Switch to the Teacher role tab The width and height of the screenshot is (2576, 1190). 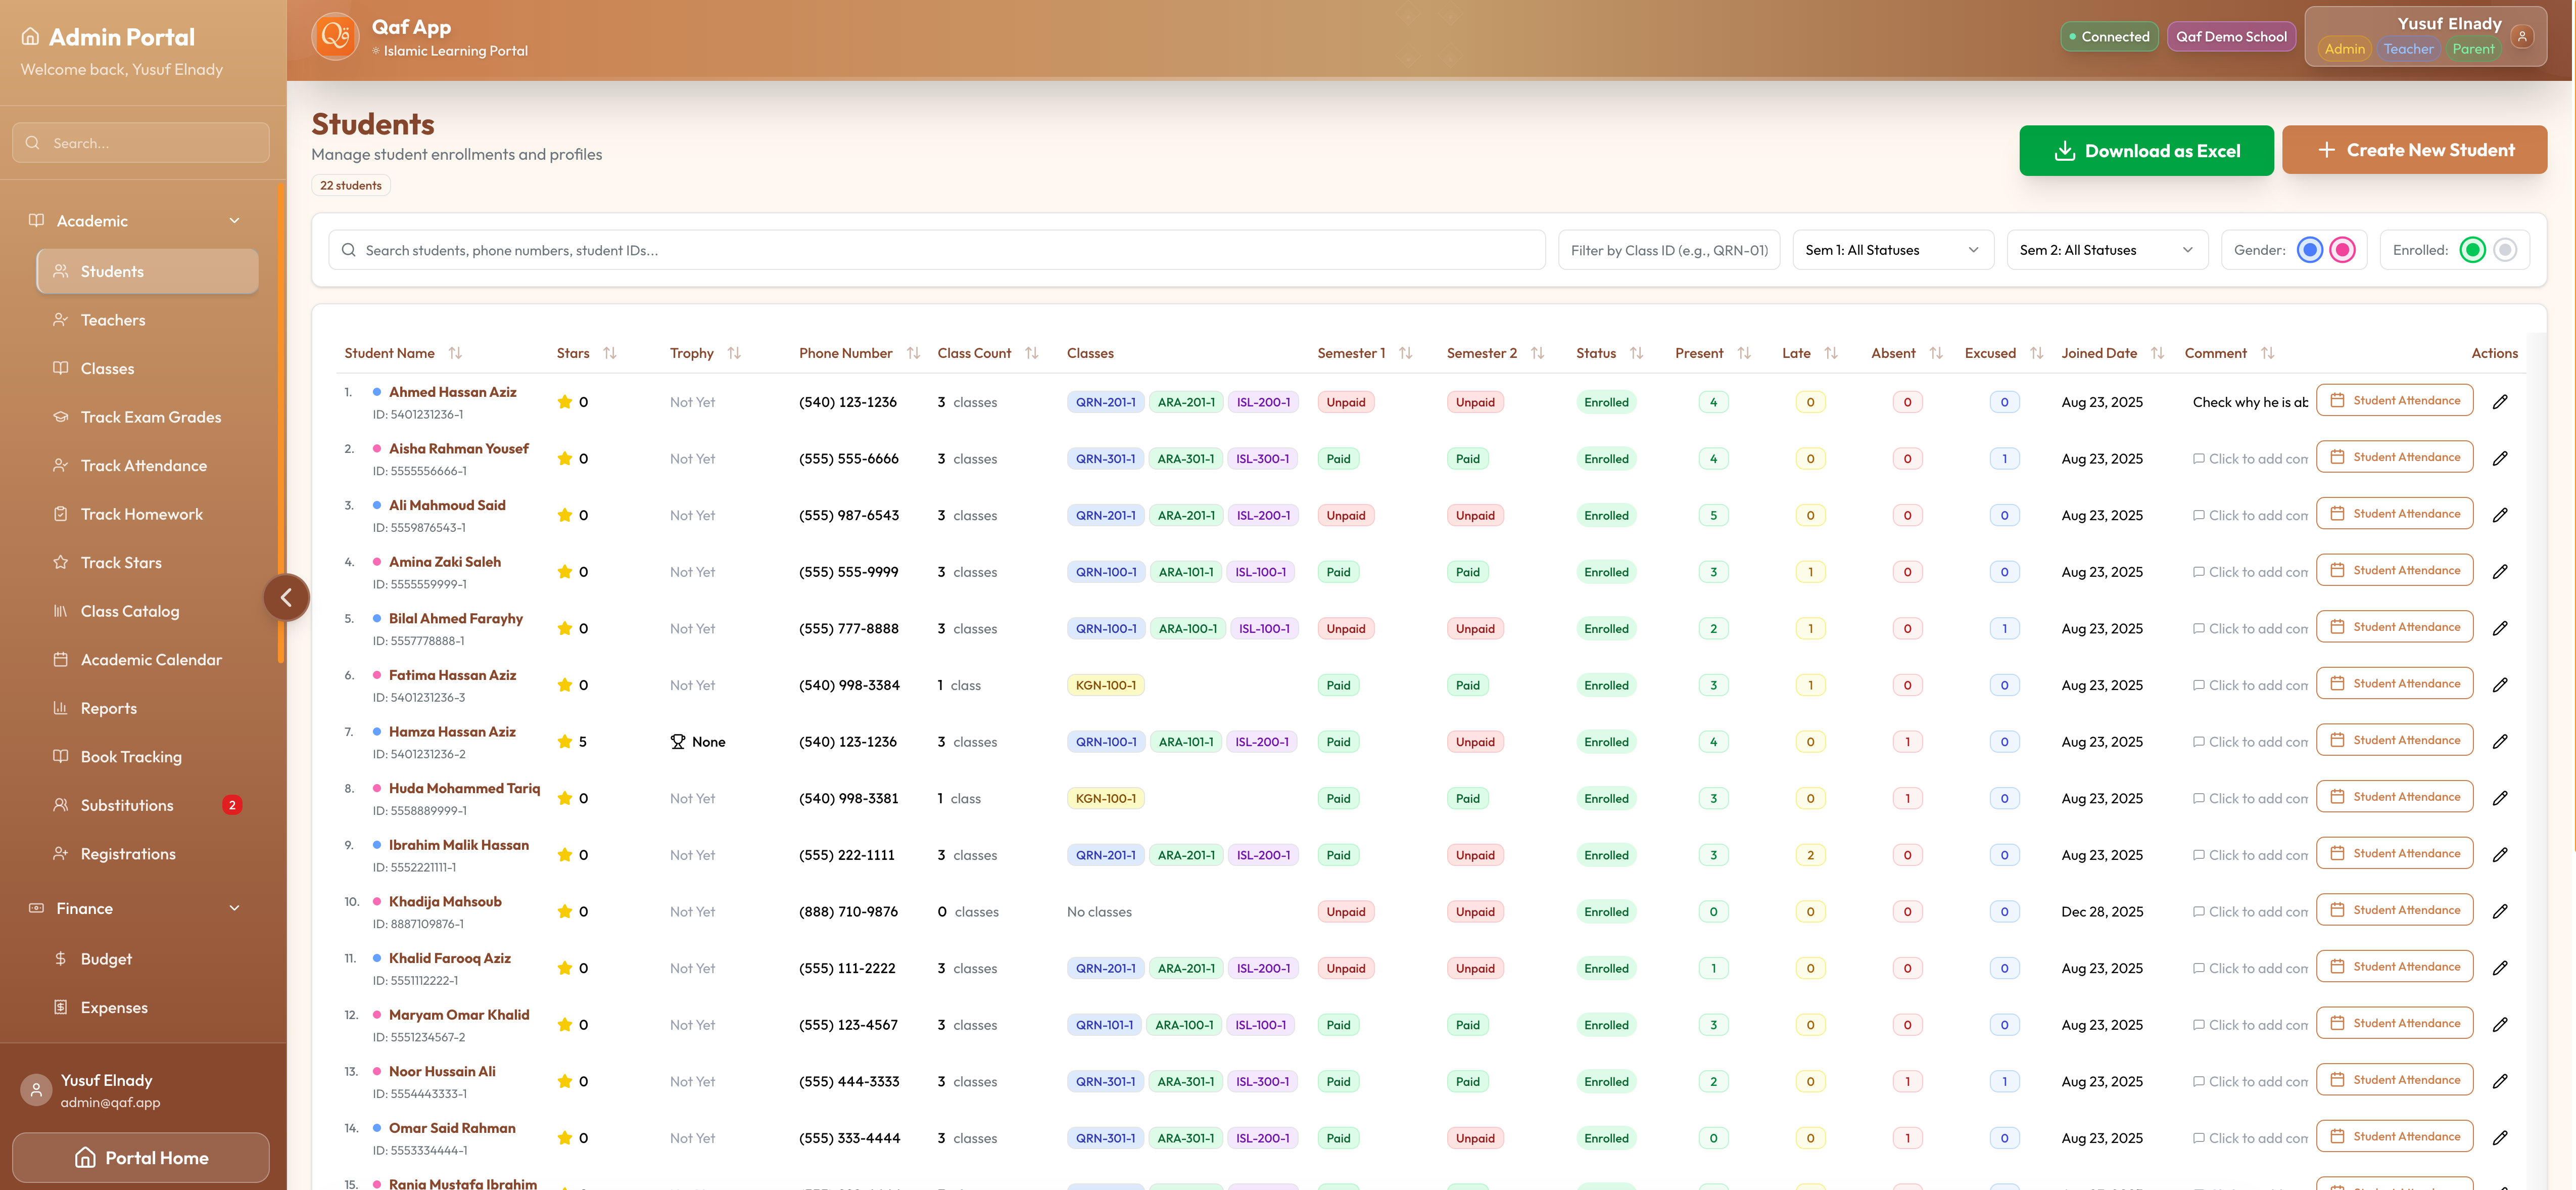(2409, 48)
